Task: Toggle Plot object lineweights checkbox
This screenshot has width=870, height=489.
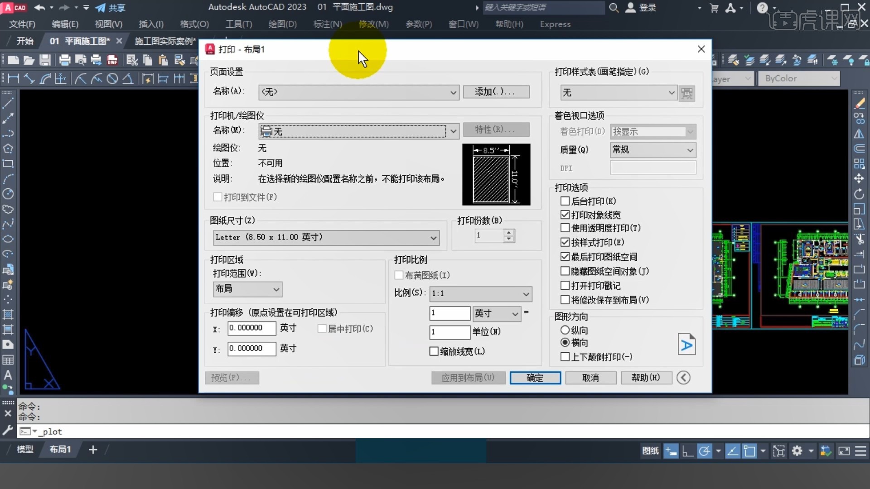Action: click(565, 215)
